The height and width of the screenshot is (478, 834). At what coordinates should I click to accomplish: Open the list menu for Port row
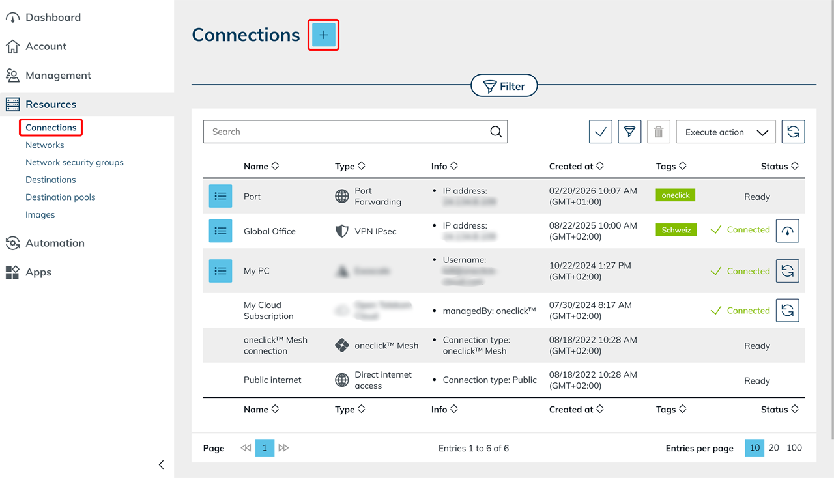[x=220, y=196]
